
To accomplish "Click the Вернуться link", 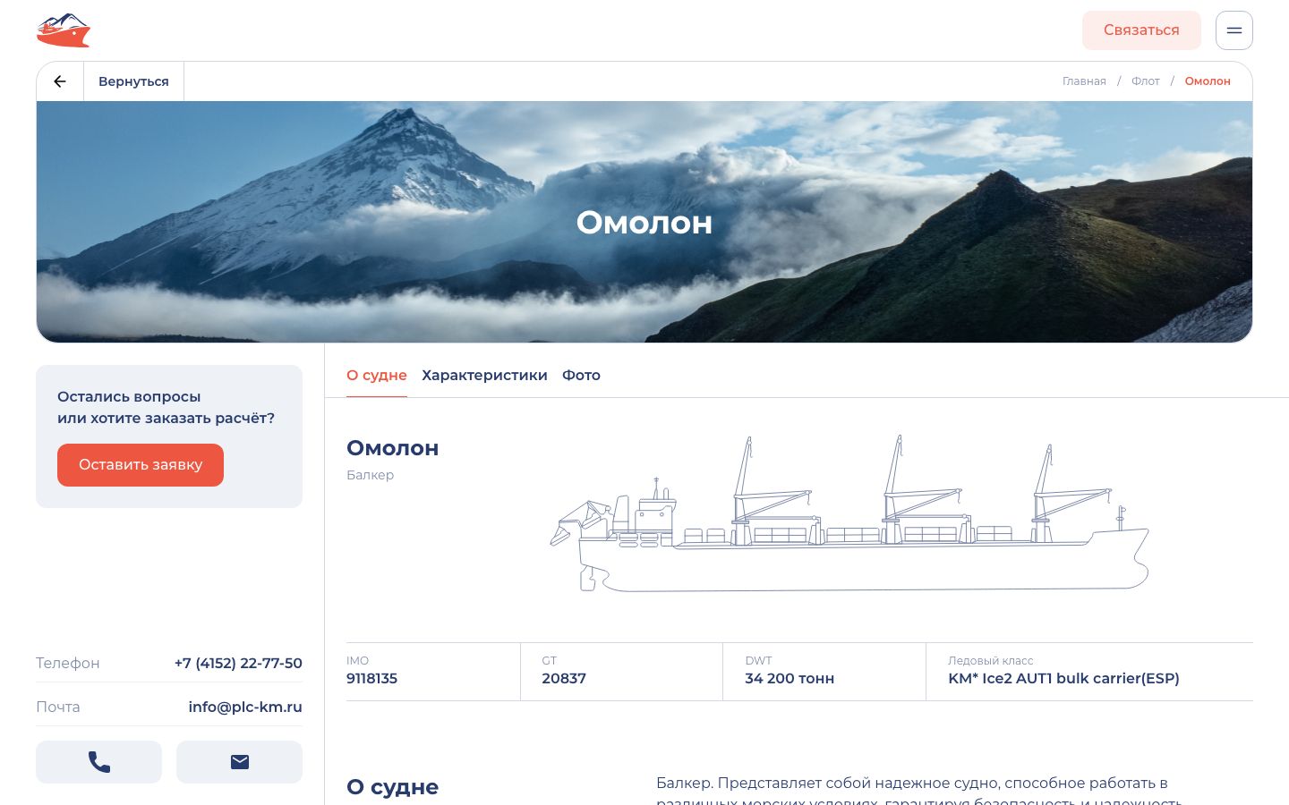I will 133,81.
